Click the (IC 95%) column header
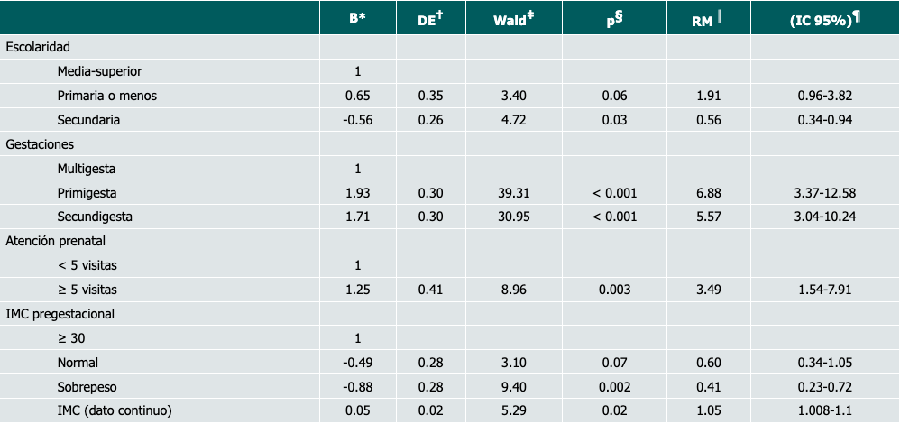Viewport: 900px width, 424px height. coord(824,18)
